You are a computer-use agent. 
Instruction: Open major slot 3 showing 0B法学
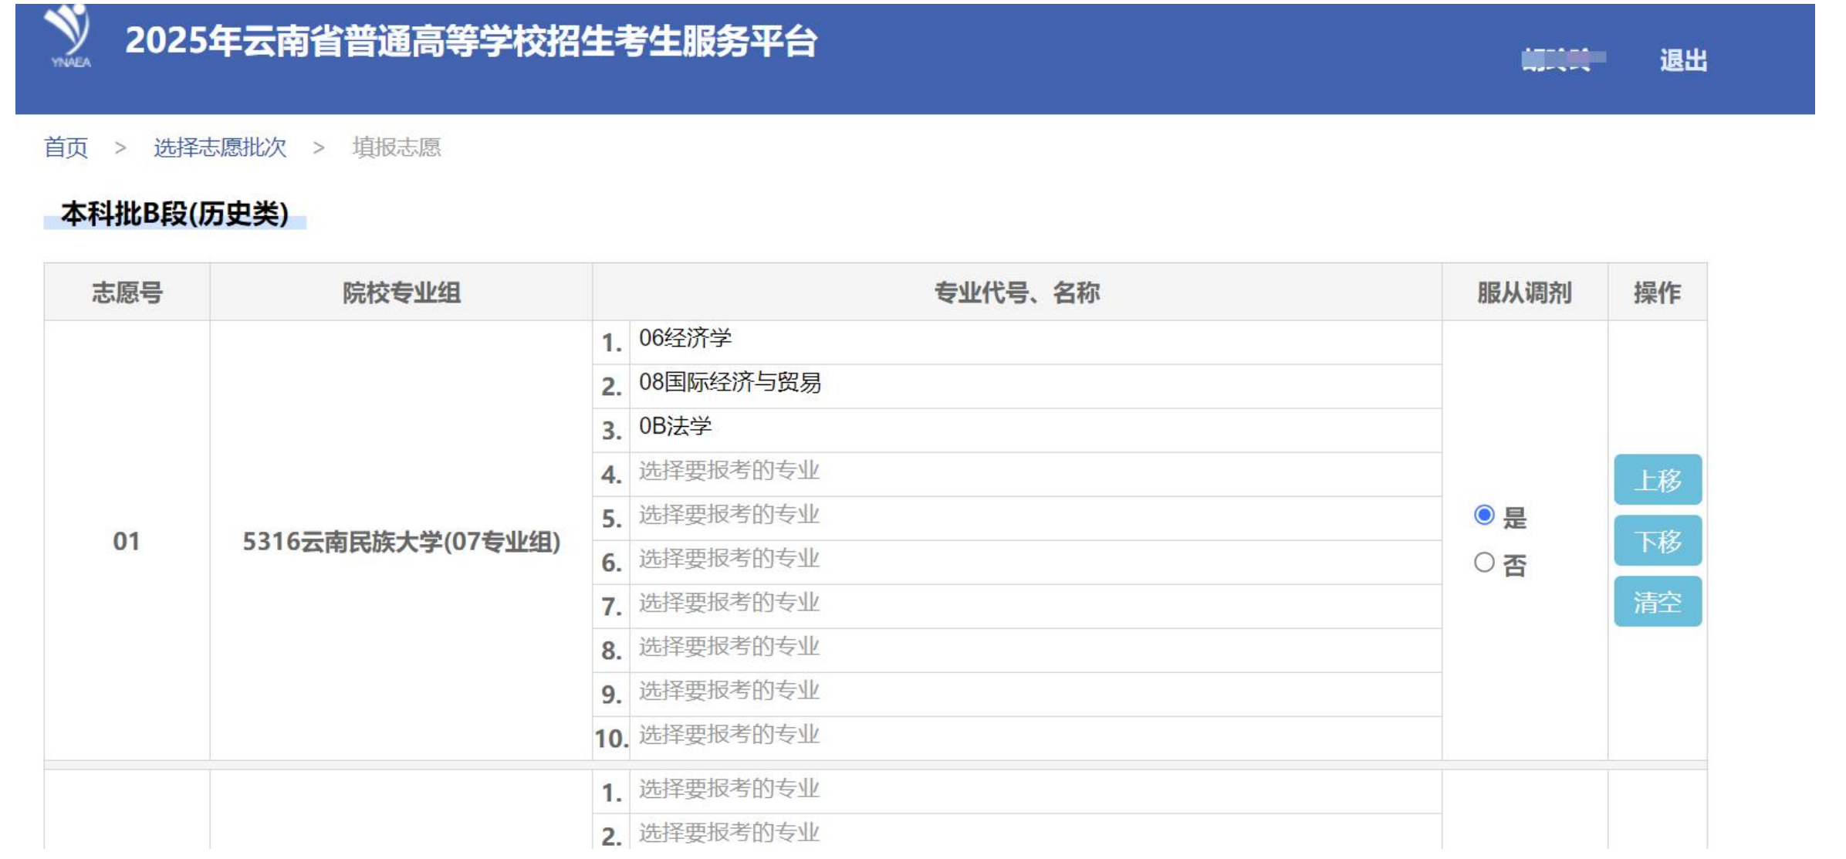[1034, 428]
